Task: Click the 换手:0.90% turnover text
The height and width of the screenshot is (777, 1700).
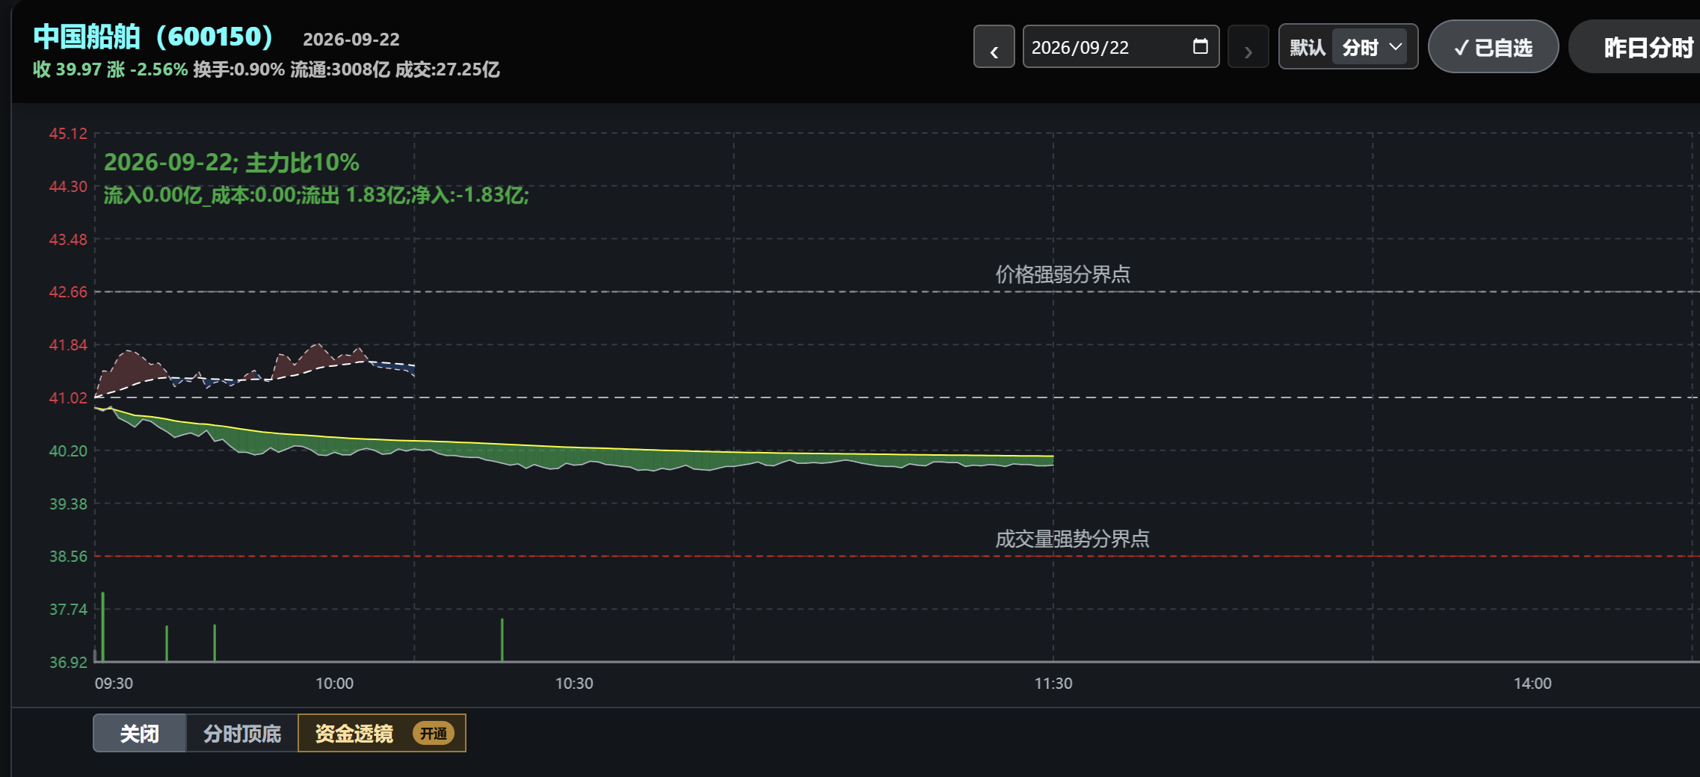Action: pos(239,69)
